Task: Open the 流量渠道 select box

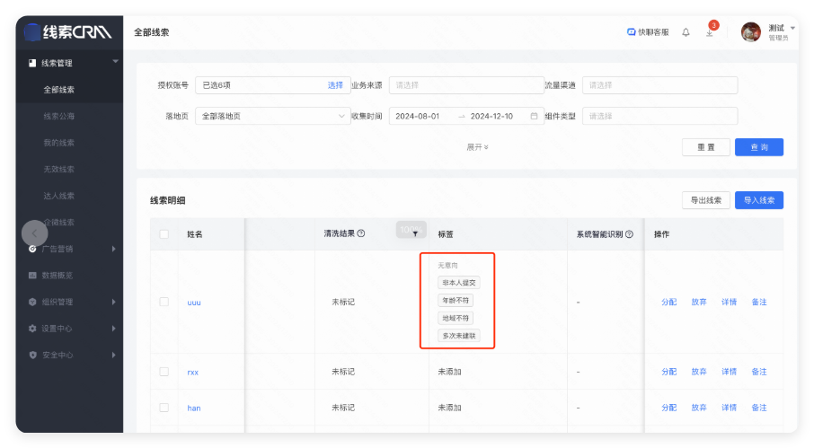Action: [659, 85]
